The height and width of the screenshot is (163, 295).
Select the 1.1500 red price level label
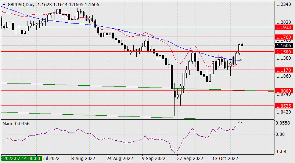tap(284, 52)
